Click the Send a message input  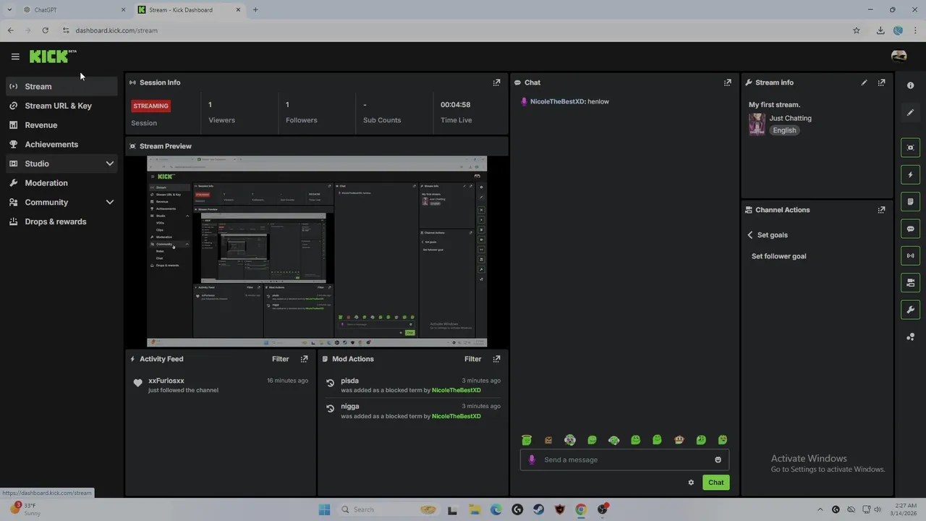(624, 459)
